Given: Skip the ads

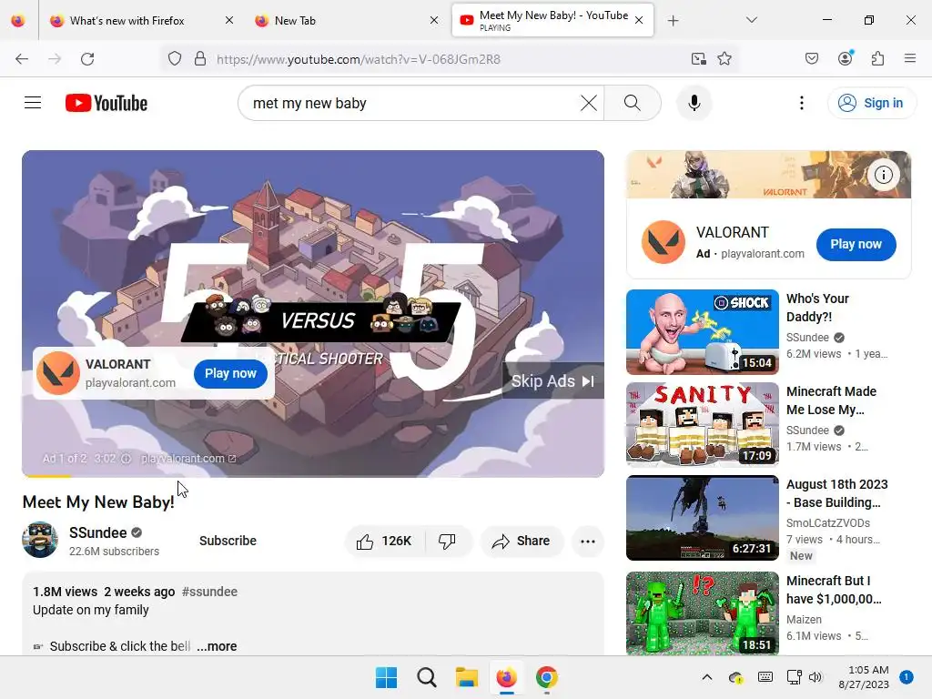Looking at the screenshot, I should pos(552,381).
